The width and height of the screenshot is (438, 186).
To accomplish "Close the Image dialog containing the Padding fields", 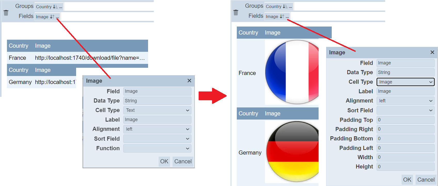I will [x=432, y=52].
